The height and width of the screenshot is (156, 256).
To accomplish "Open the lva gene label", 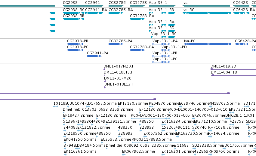I will 185,3.
